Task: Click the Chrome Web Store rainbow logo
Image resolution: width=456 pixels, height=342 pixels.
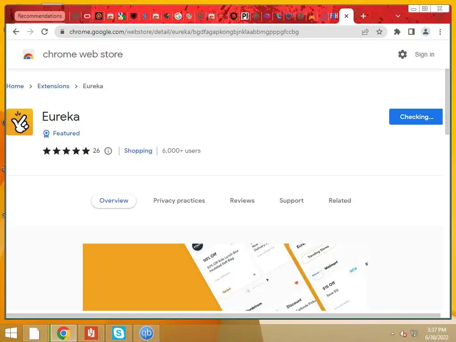Action: pos(28,54)
